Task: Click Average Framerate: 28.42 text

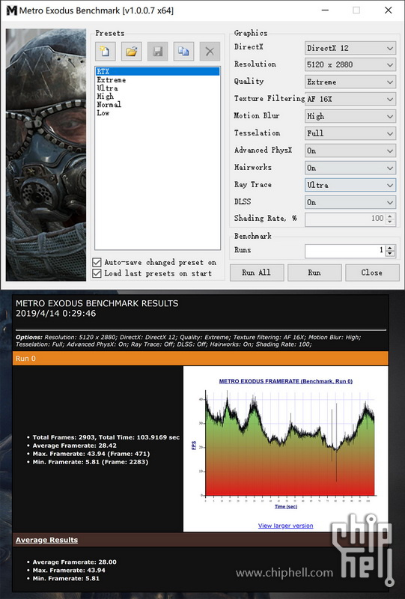Action: (75, 446)
